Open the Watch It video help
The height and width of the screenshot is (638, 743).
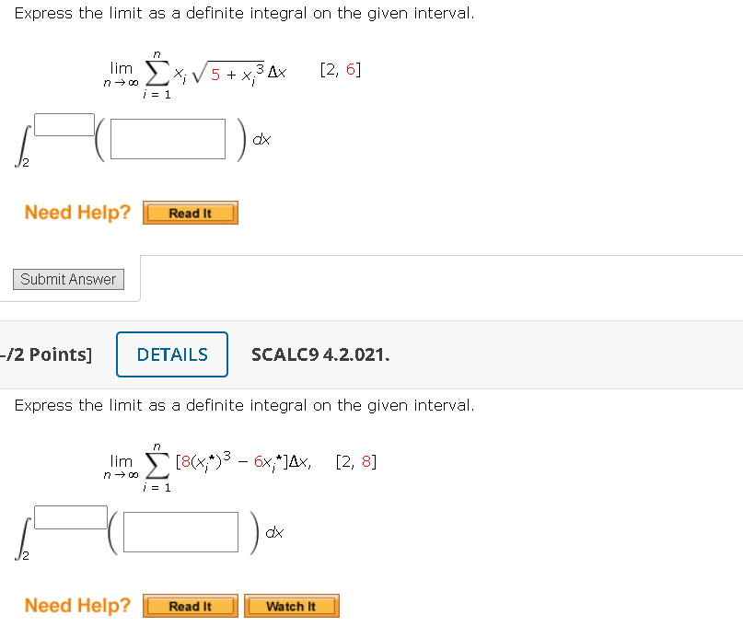click(x=291, y=606)
